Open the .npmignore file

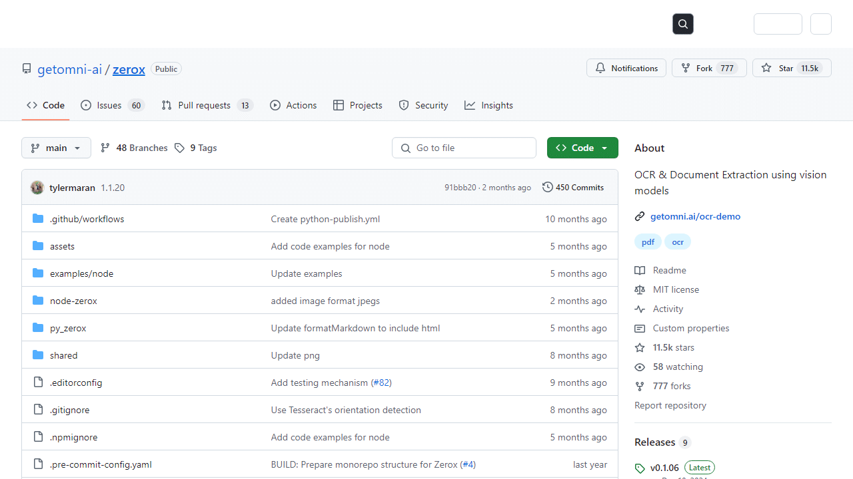[x=73, y=437]
